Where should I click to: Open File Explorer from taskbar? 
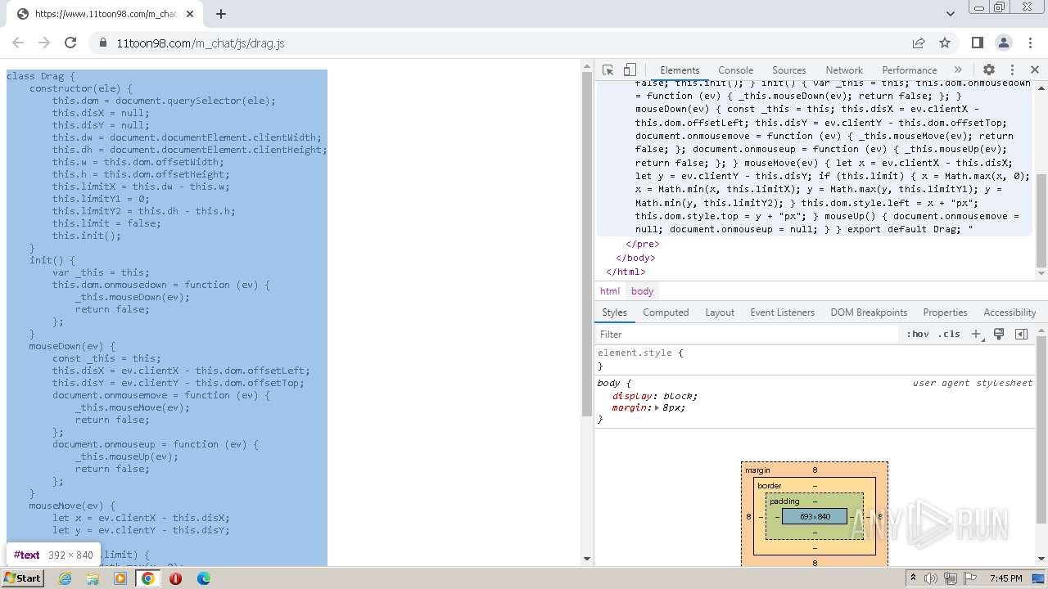tap(93, 578)
